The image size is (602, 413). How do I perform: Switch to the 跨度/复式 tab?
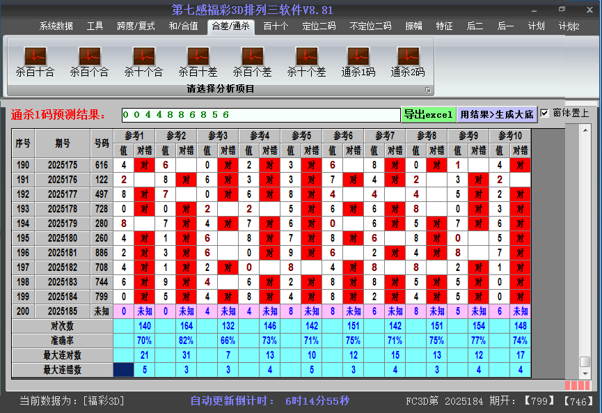[x=136, y=26]
